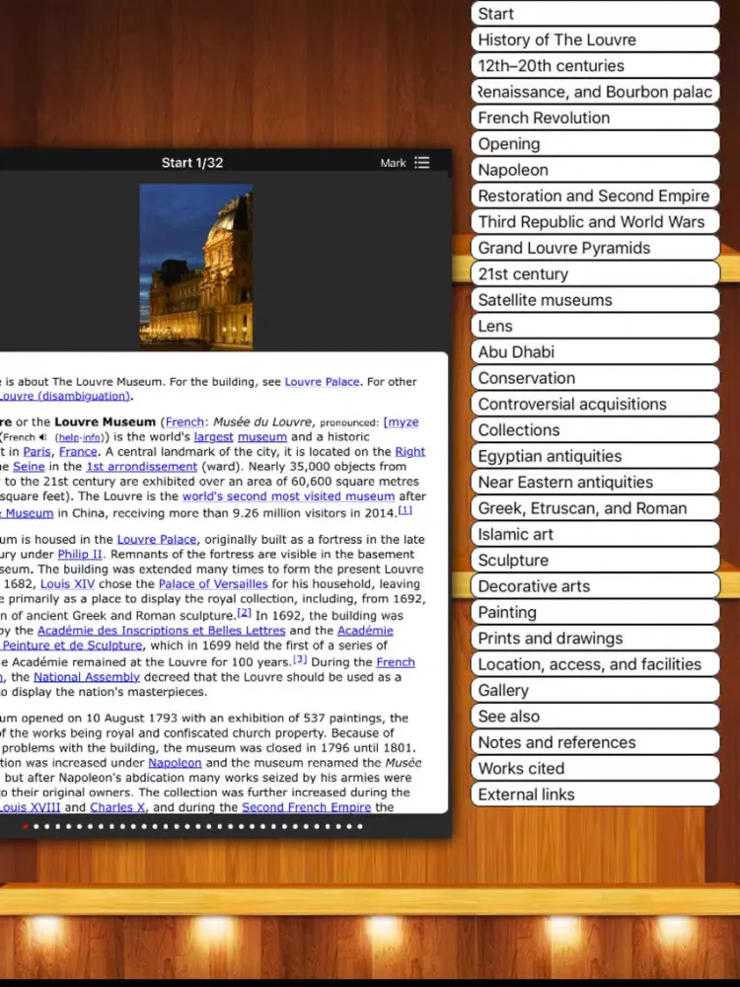Open 1st arrondissement link
The width and height of the screenshot is (740, 987).
coord(141,467)
